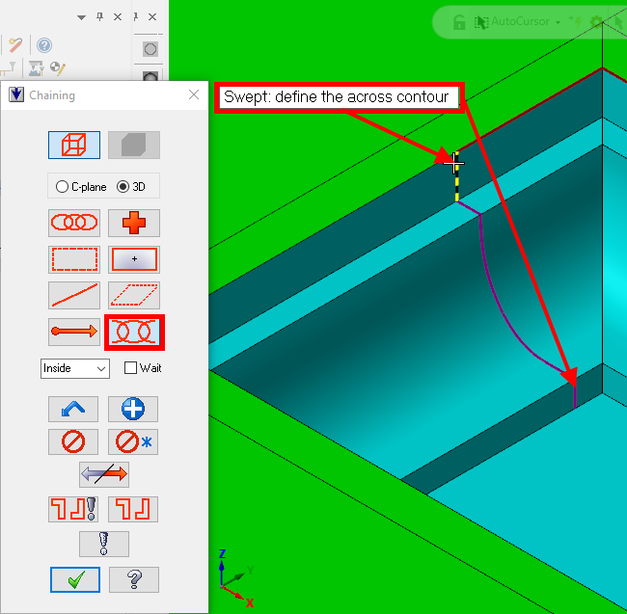Viewport: 627px width, 614px height.
Task: Open the Inside selection dropdown
Action: point(75,368)
